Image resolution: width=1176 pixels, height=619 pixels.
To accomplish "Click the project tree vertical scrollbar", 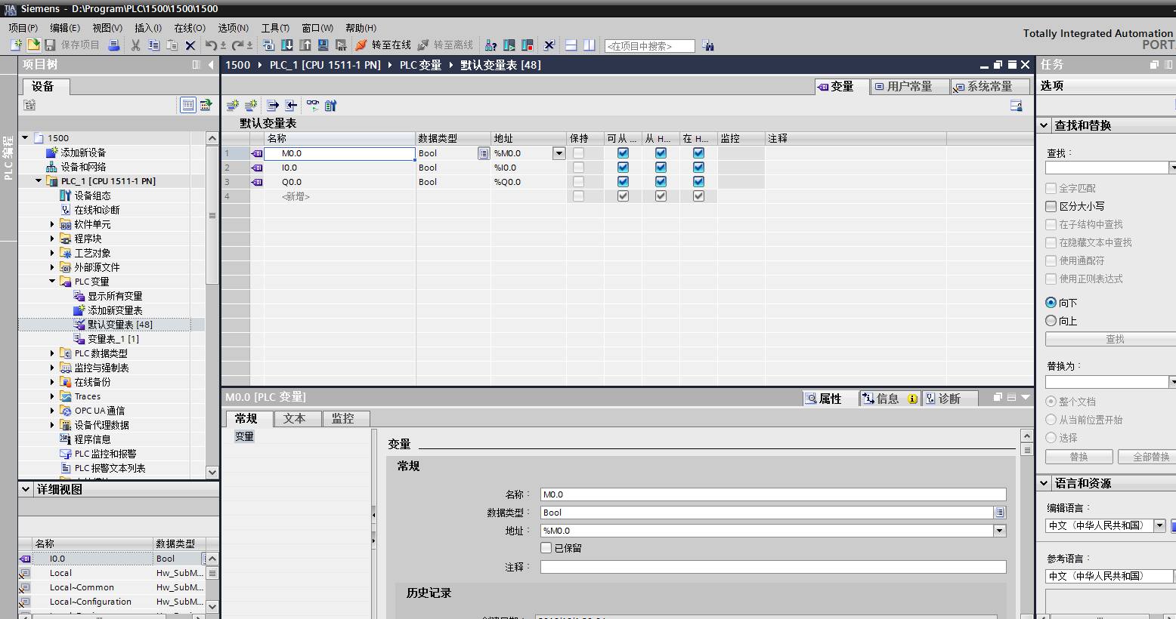I will pos(212,215).
